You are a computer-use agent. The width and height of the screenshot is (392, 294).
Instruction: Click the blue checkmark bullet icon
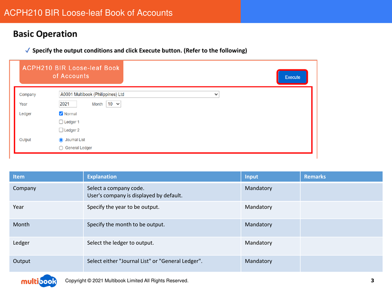[28, 50]
